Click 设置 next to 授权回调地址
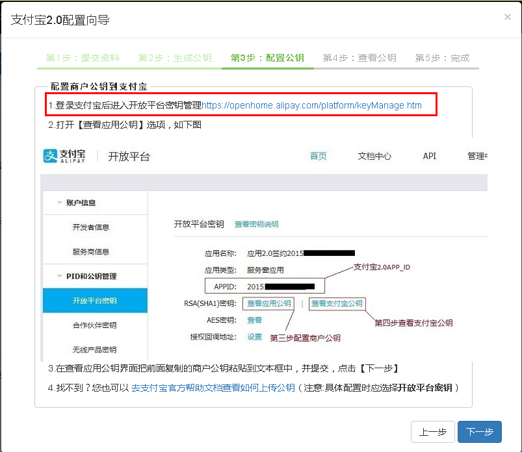 (254, 337)
